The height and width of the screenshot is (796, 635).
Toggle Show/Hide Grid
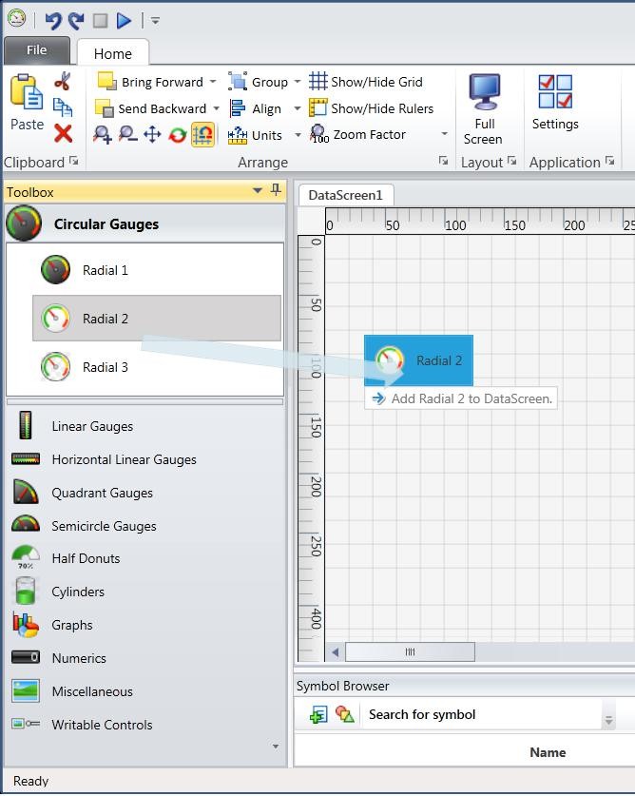(366, 82)
